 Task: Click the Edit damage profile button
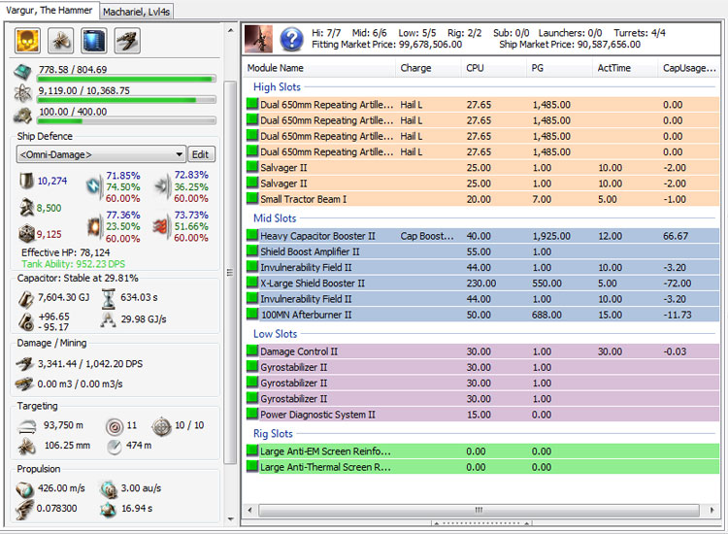pos(201,154)
